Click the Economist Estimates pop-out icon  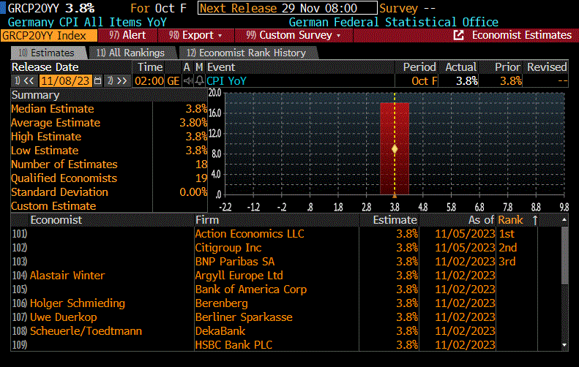pyautogui.click(x=458, y=35)
